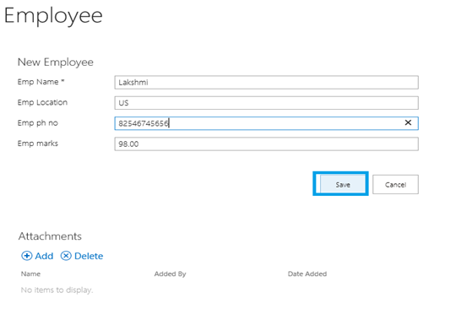Clear the Emp ph no field with X

[408, 122]
